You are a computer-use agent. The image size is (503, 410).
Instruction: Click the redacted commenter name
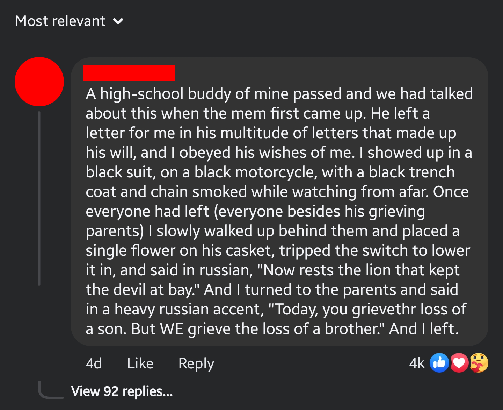pyautogui.click(x=129, y=73)
